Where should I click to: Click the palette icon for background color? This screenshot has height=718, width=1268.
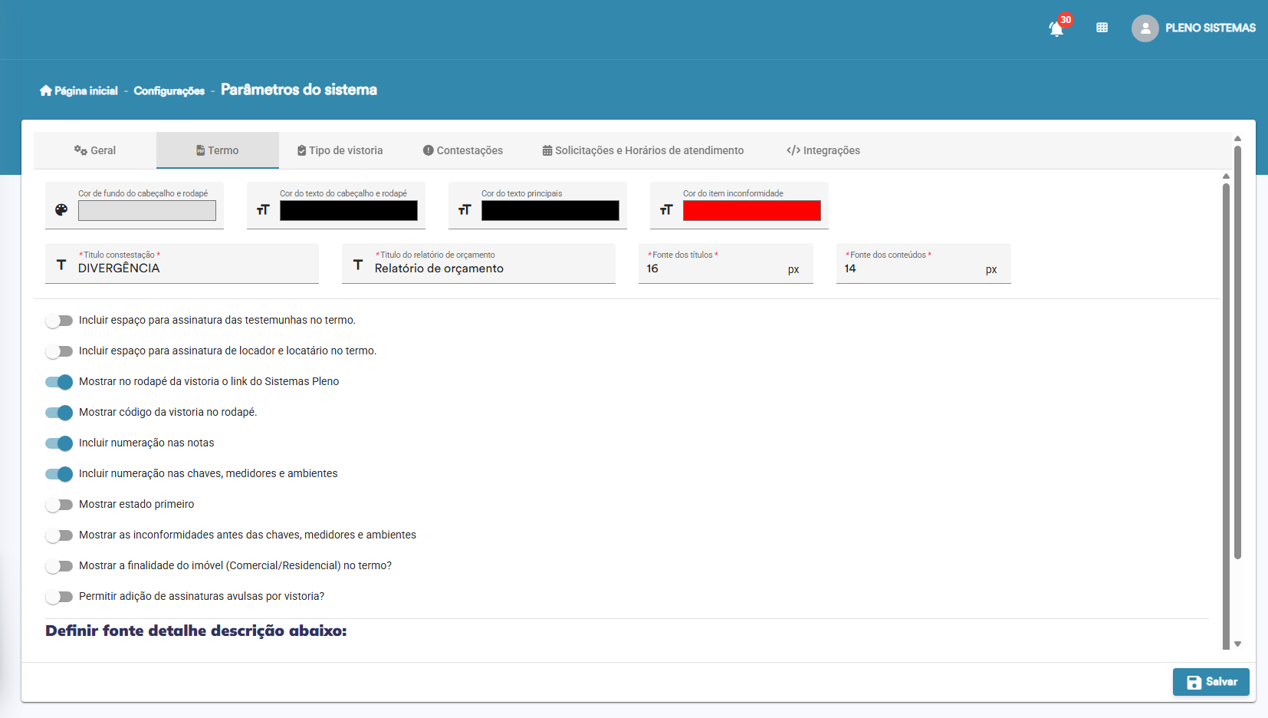point(61,210)
